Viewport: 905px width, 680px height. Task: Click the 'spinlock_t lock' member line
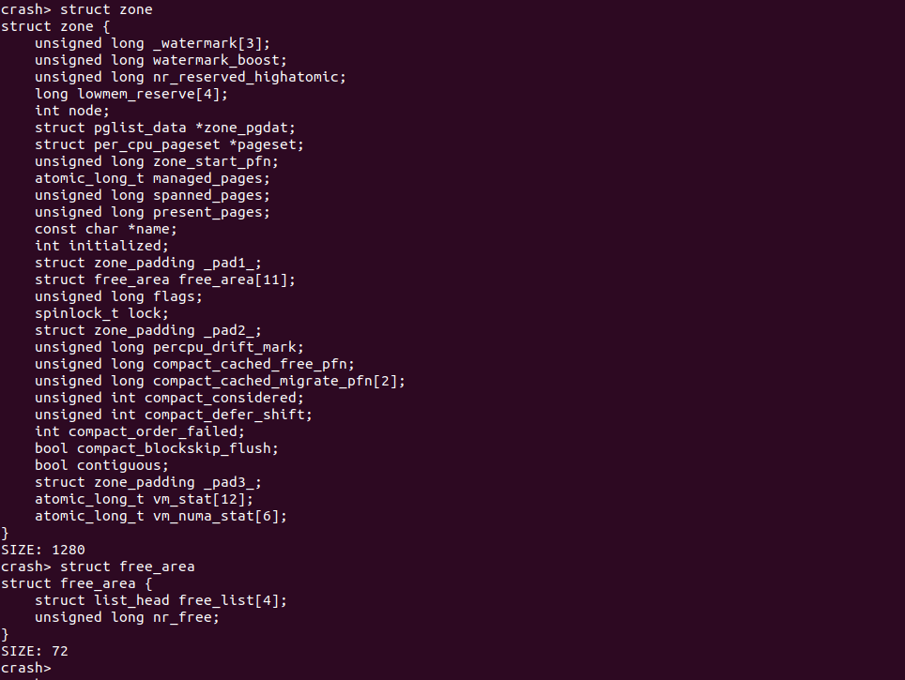click(x=101, y=313)
